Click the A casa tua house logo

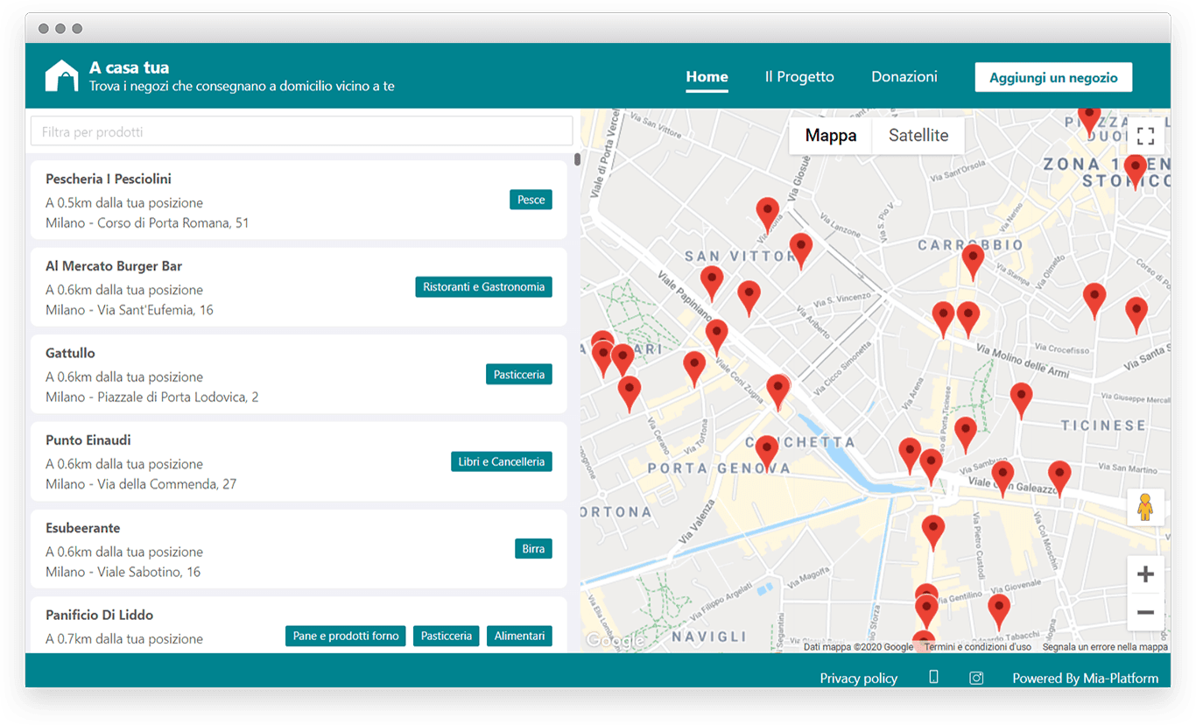(x=62, y=75)
